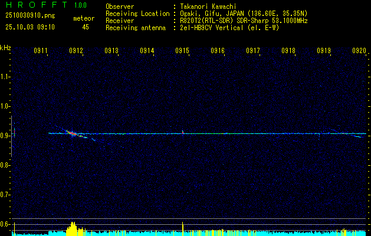Click the R820T2(RTL-SDR) receiver details
The image size is (371, 236).
point(244,21)
